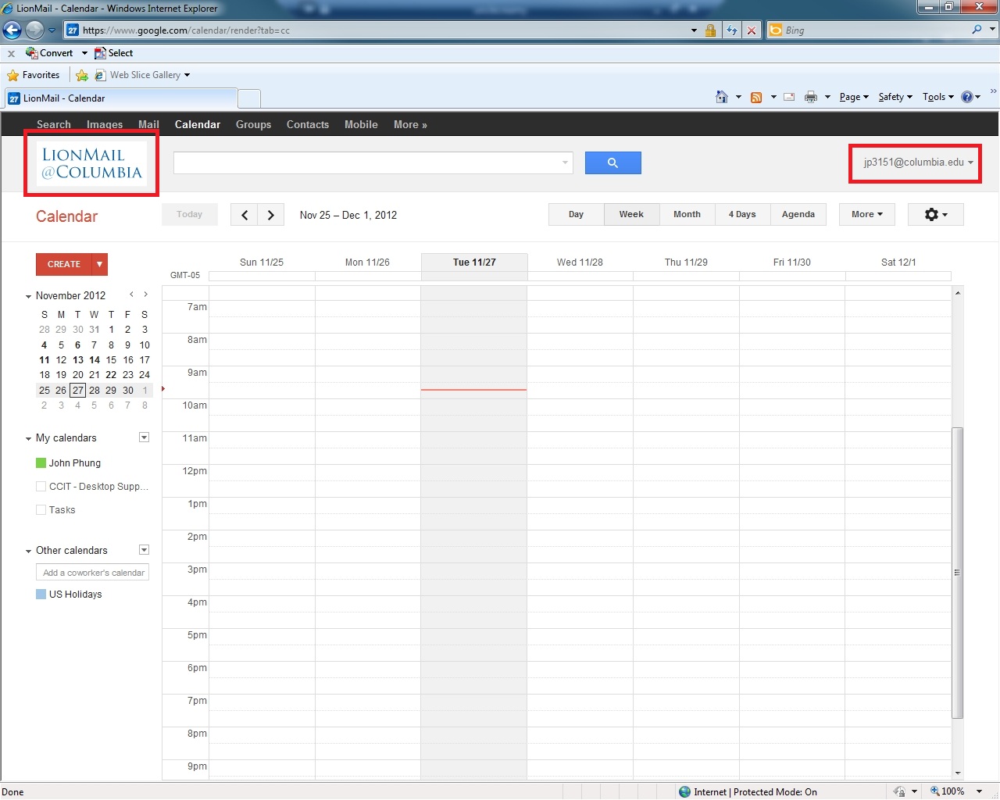
Task: Collapse the Other calendars section
Action: [x=28, y=551]
